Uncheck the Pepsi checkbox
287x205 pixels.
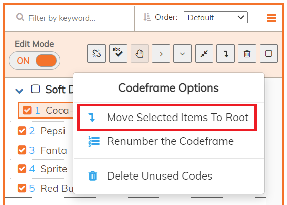click(22, 131)
